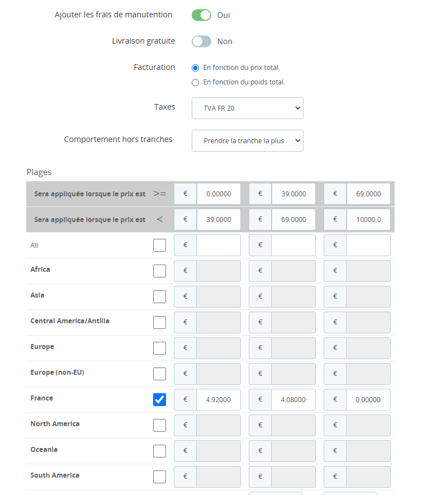
Task: Enable North America zone checkbox
Action: click(x=159, y=425)
